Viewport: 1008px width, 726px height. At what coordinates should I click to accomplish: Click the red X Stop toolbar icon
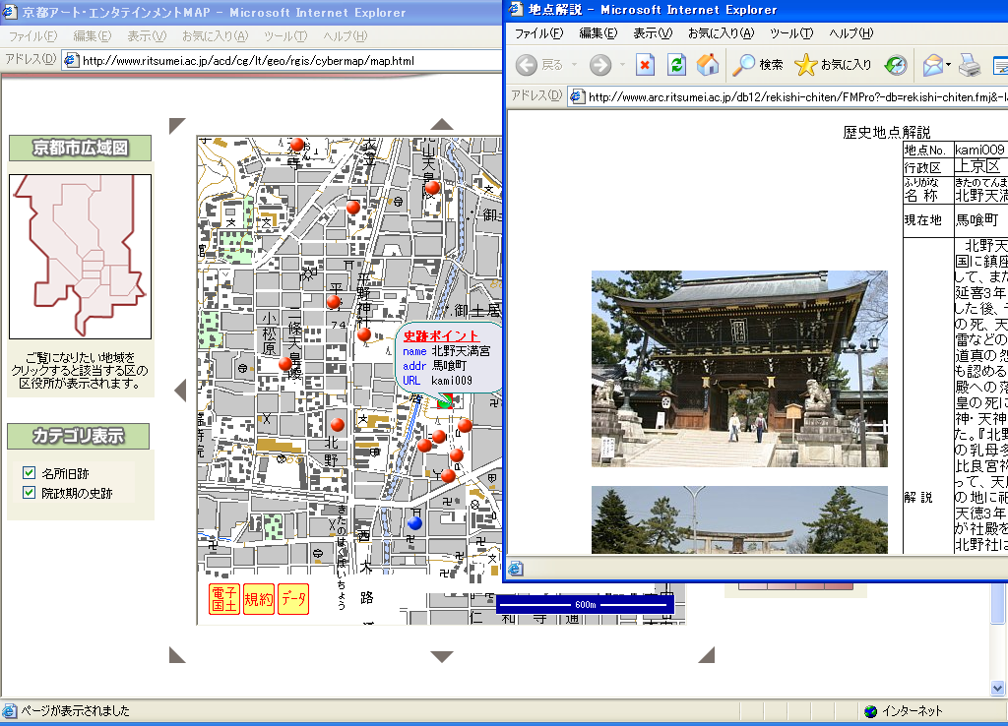coord(645,65)
